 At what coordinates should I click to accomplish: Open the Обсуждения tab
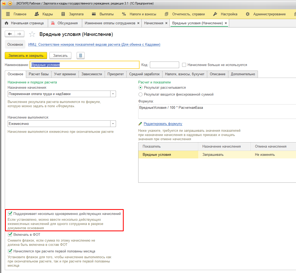[x=65, y=23]
